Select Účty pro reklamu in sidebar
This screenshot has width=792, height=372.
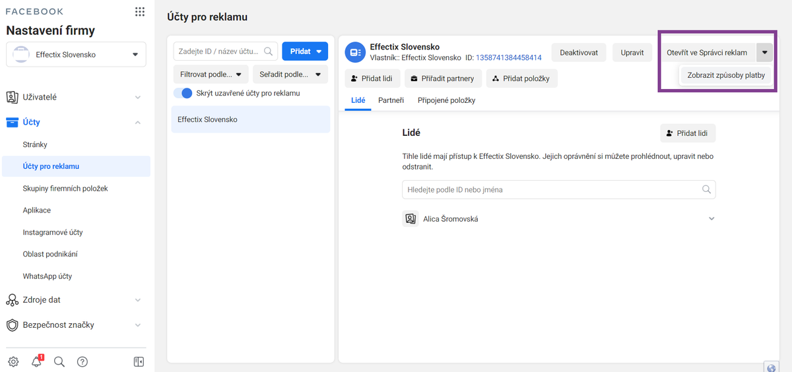pyautogui.click(x=76, y=166)
